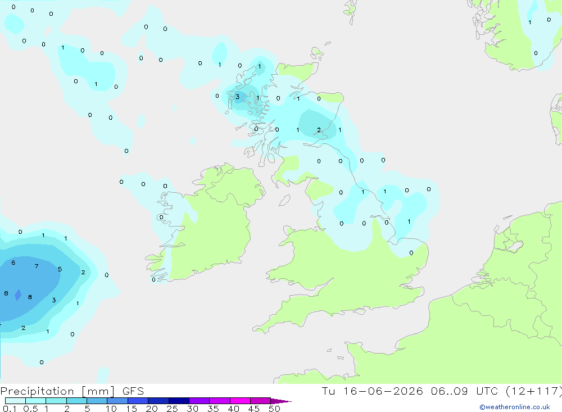Click the '3' value southeast of the Atlantic low
Screen dimensions: 562x412
pos(54,300)
